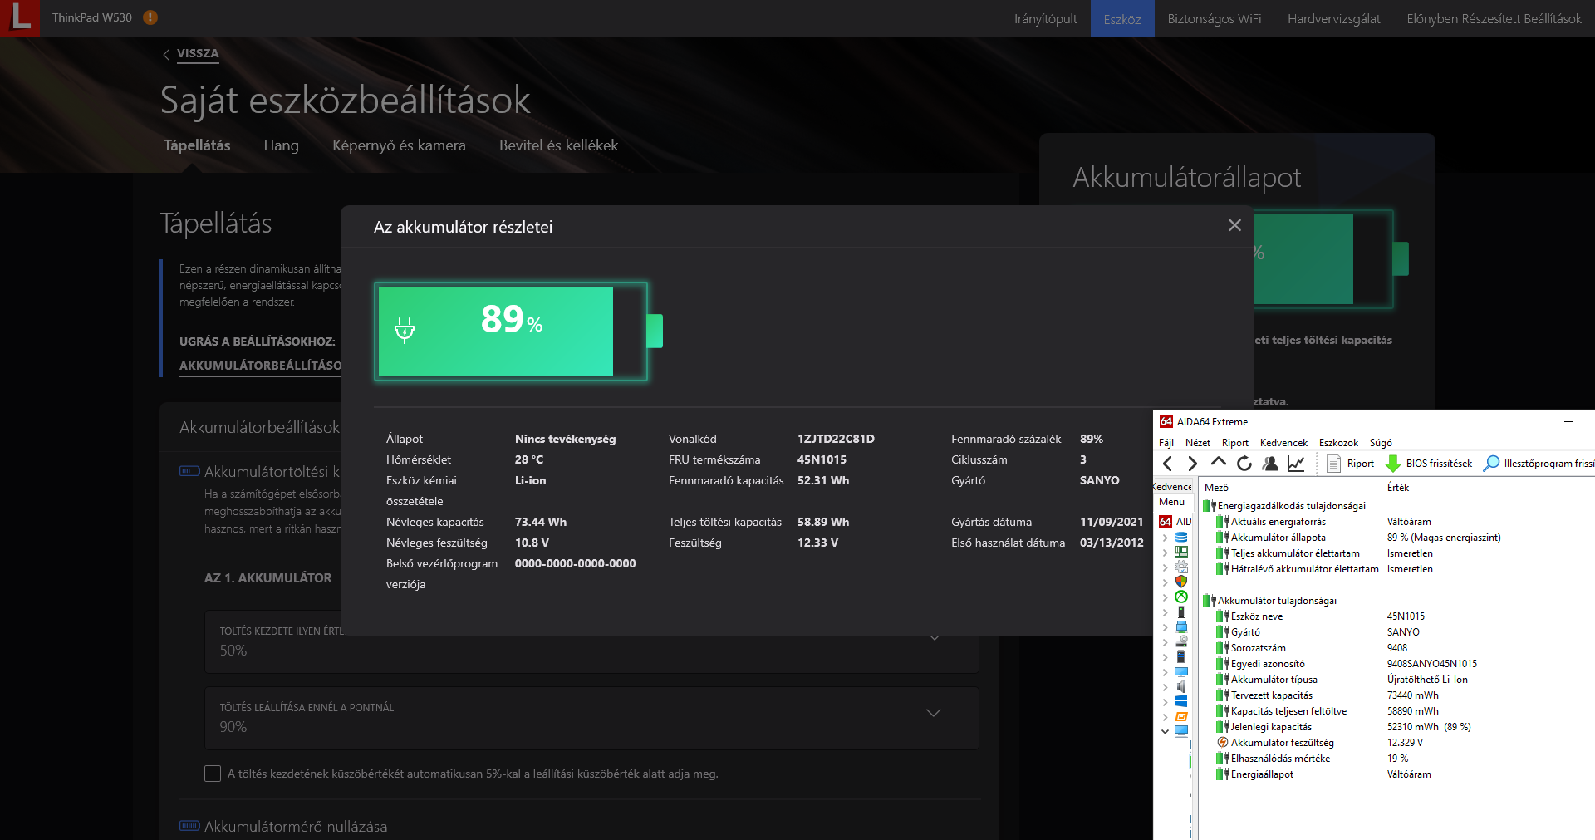
Task: Click the back chevron next to VISSZA
Action: click(x=166, y=54)
